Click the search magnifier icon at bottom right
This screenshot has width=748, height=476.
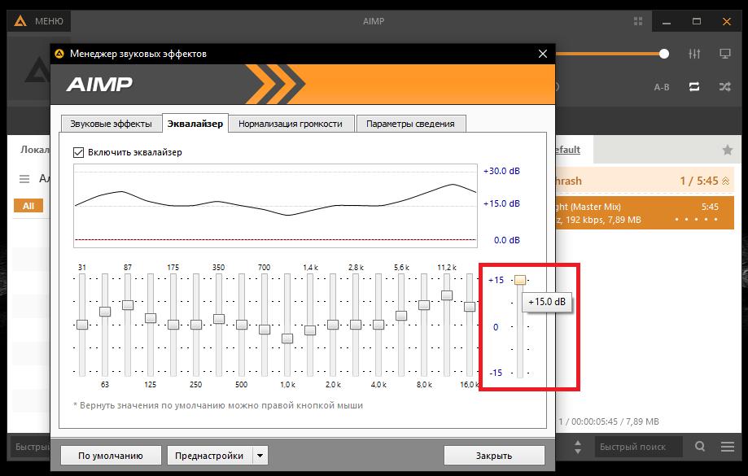tap(700, 447)
